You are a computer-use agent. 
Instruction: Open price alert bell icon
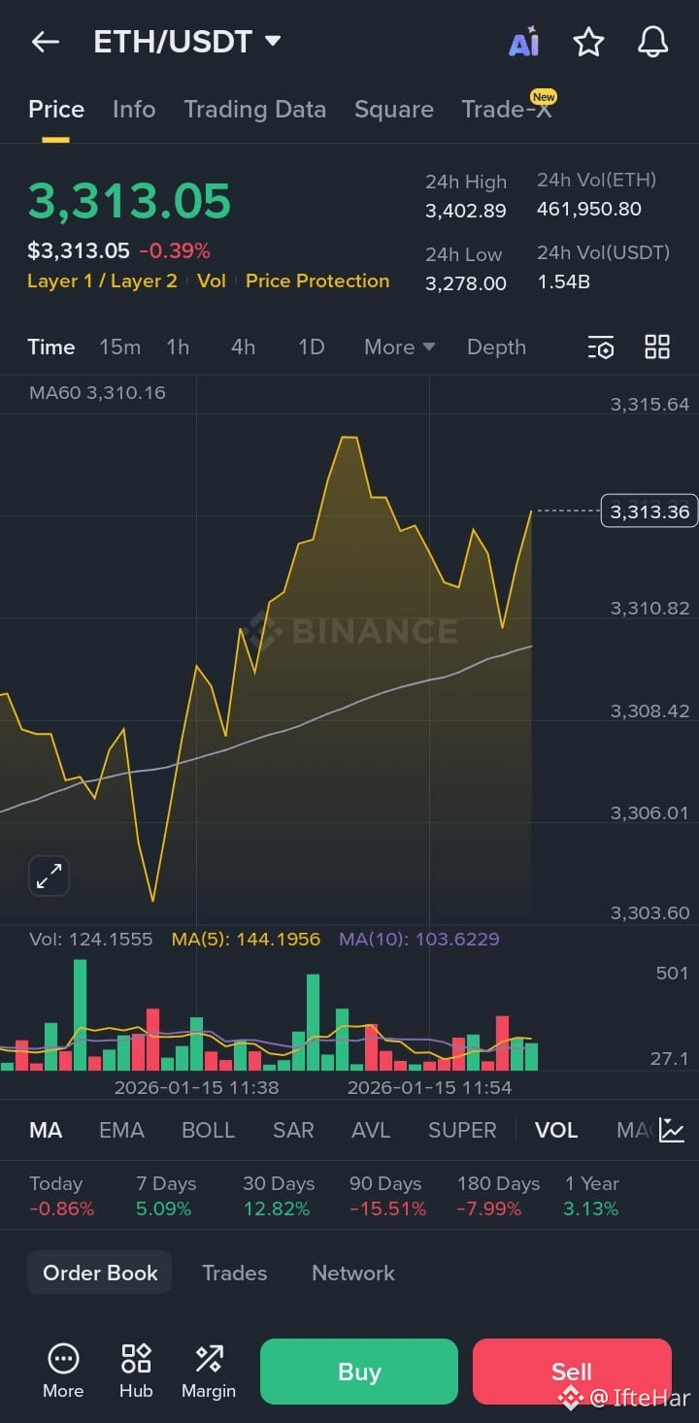click(652, 42)
